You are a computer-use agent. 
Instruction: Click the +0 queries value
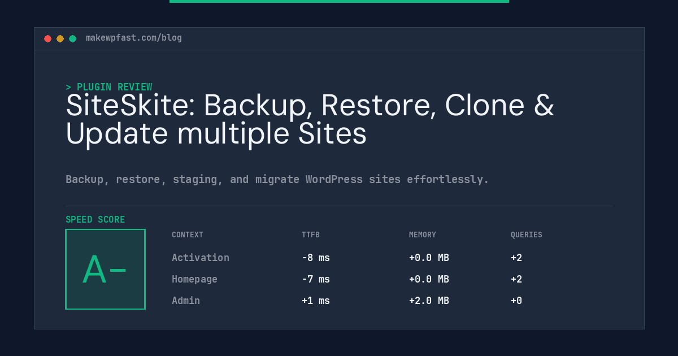516,301
